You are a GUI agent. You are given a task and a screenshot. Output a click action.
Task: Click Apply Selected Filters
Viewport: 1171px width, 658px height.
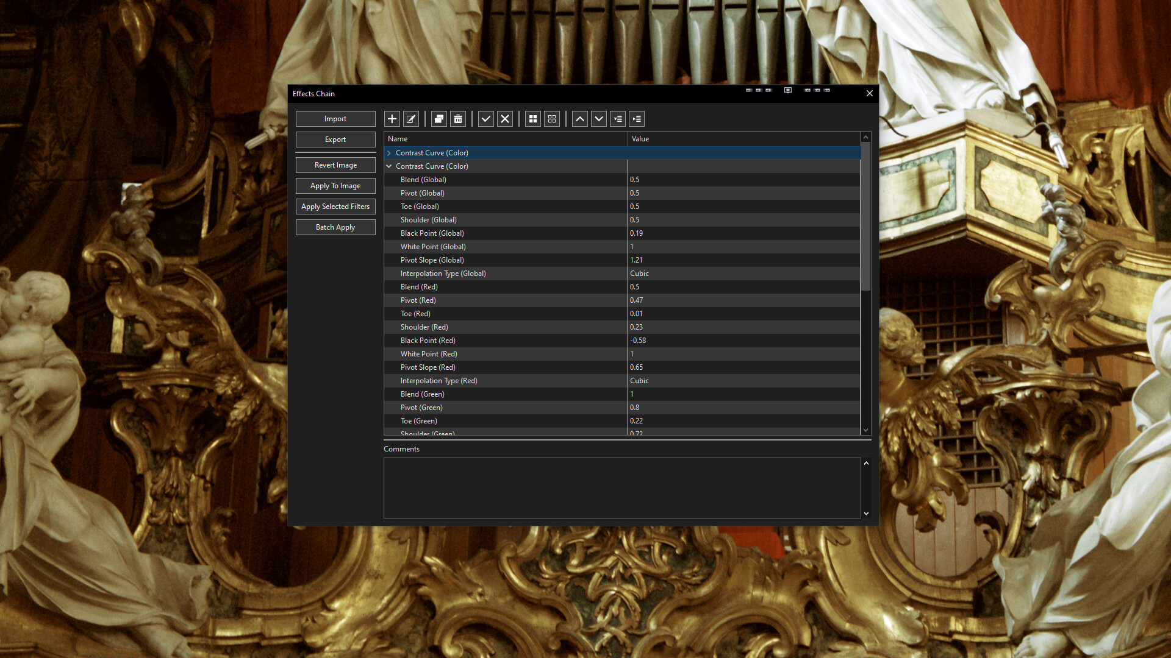point(335,207)
